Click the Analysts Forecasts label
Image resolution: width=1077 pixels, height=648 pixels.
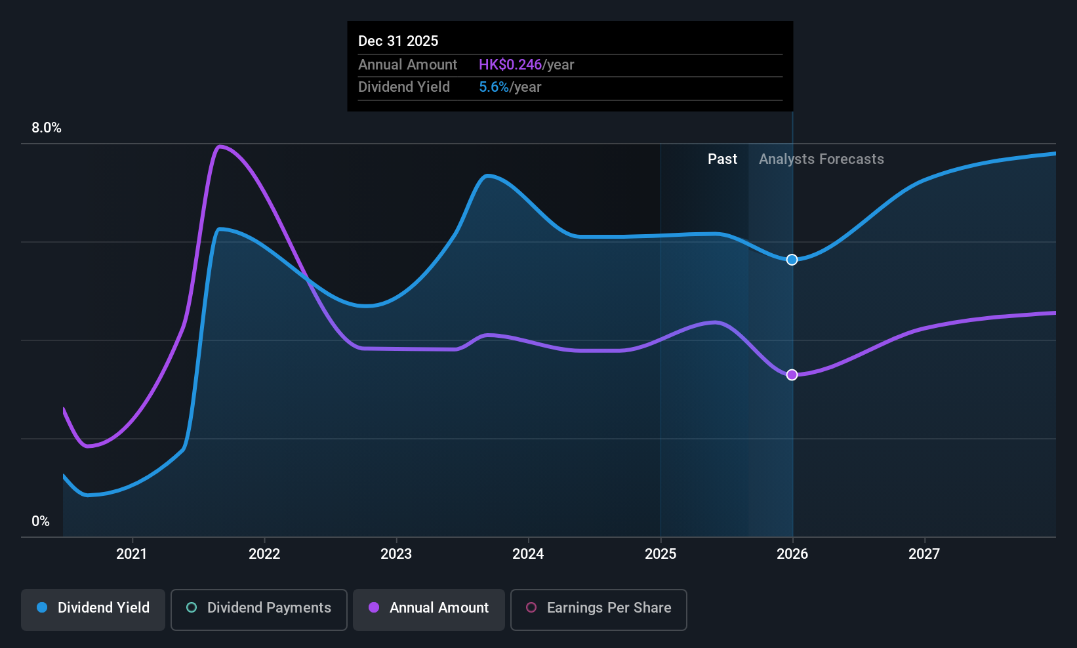pos(821,159)
